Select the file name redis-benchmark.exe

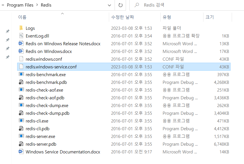coord(46,74)
